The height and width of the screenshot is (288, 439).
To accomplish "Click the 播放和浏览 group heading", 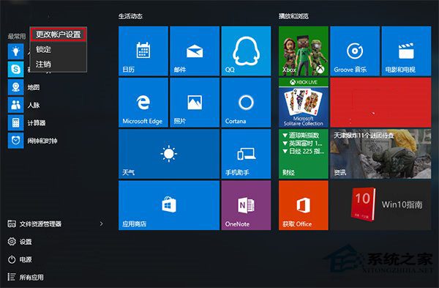I will coord(293,16).
